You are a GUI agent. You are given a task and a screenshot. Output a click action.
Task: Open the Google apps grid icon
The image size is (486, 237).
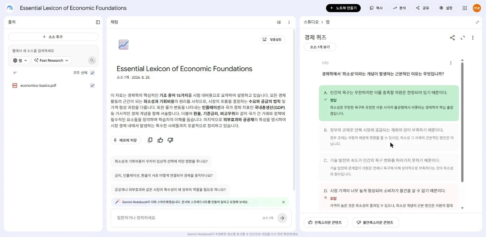coord(465,8)
